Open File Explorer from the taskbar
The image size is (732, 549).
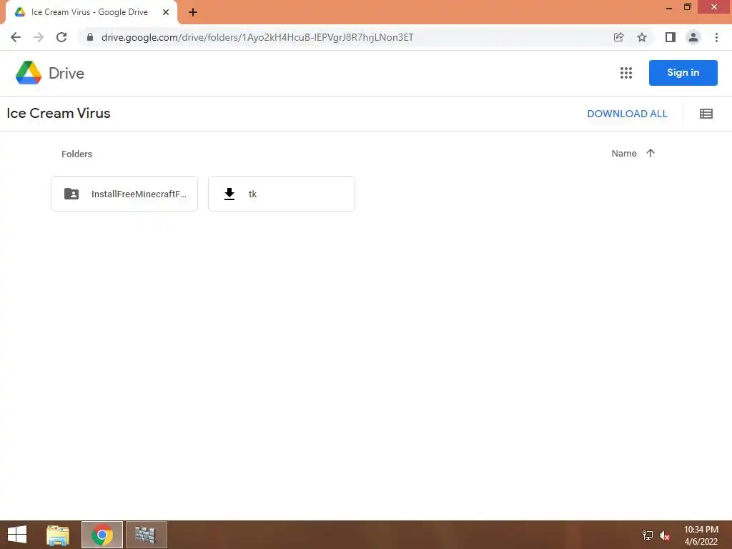pyautogui.click(x=58, y=535)
